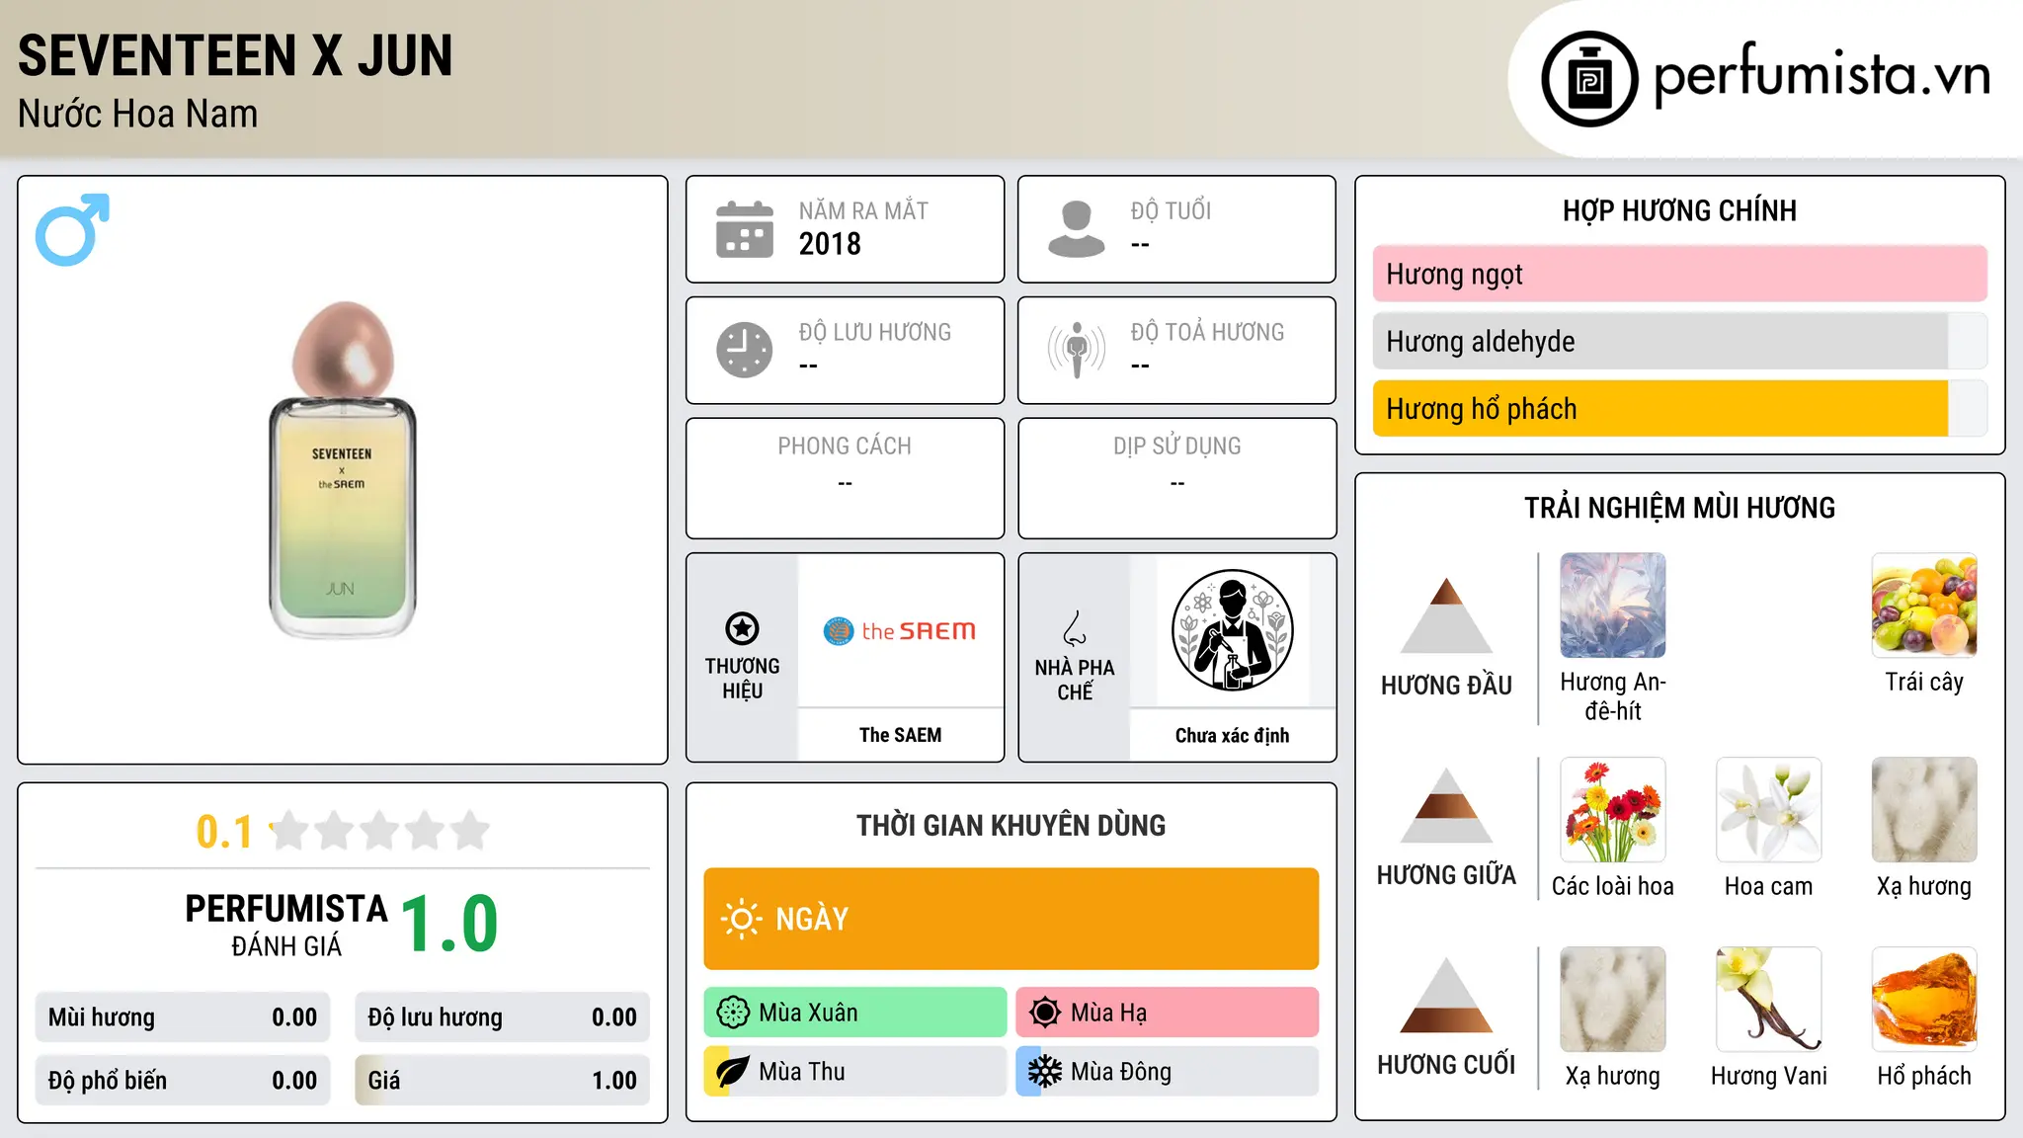
Task: Click the perfumista.vn site name
Action: coord(1821,75)
